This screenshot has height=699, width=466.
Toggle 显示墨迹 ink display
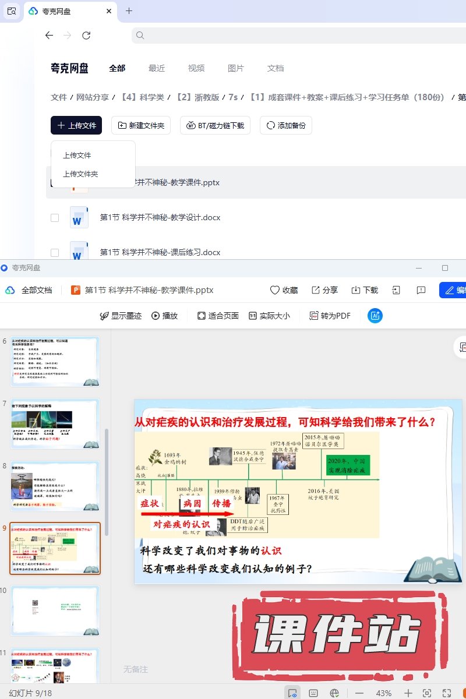pyautogui.click(x=121, y=316)
